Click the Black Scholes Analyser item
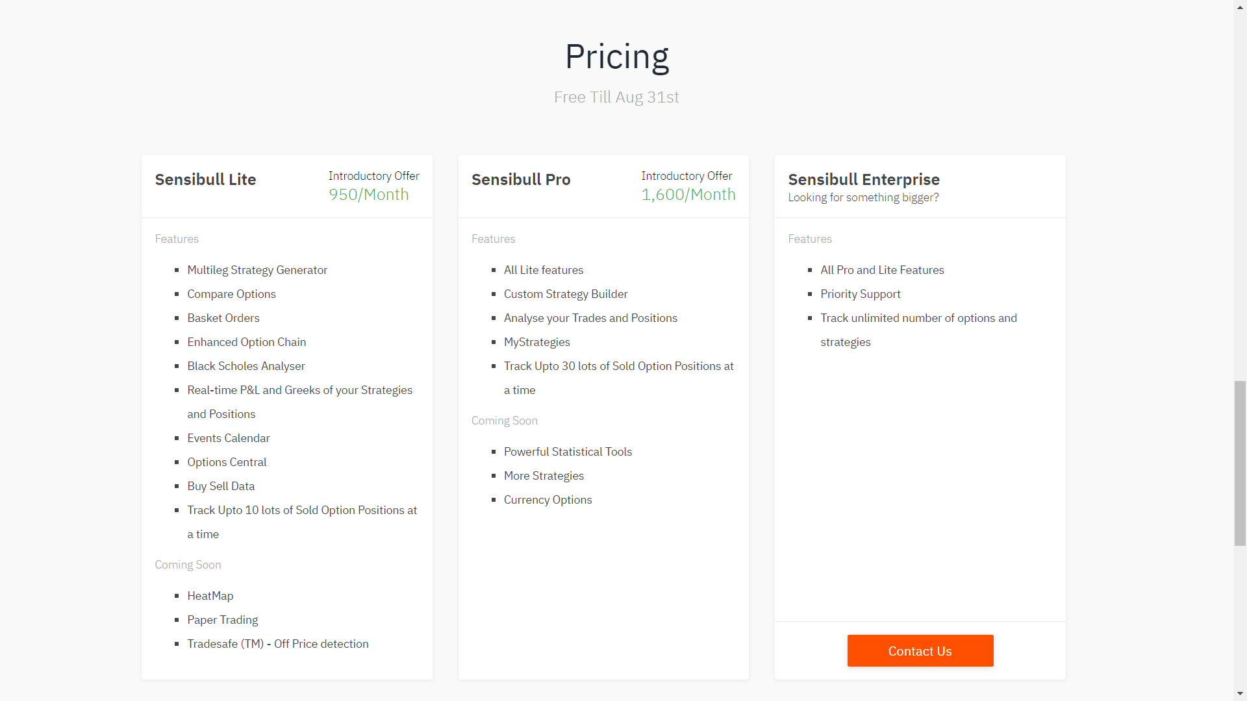The height and width of the screenshot is (701, 1247). [x=246, y=366]
